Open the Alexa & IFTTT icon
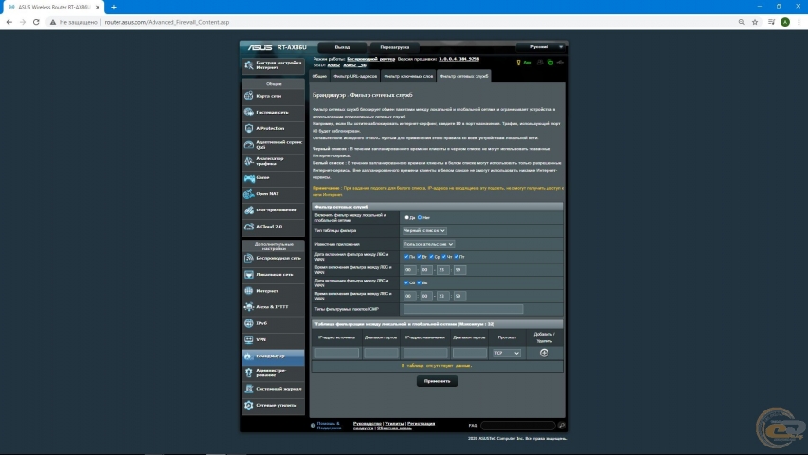Image resolution: width=808 pixels, height=455 pixels. pos(249,307)
